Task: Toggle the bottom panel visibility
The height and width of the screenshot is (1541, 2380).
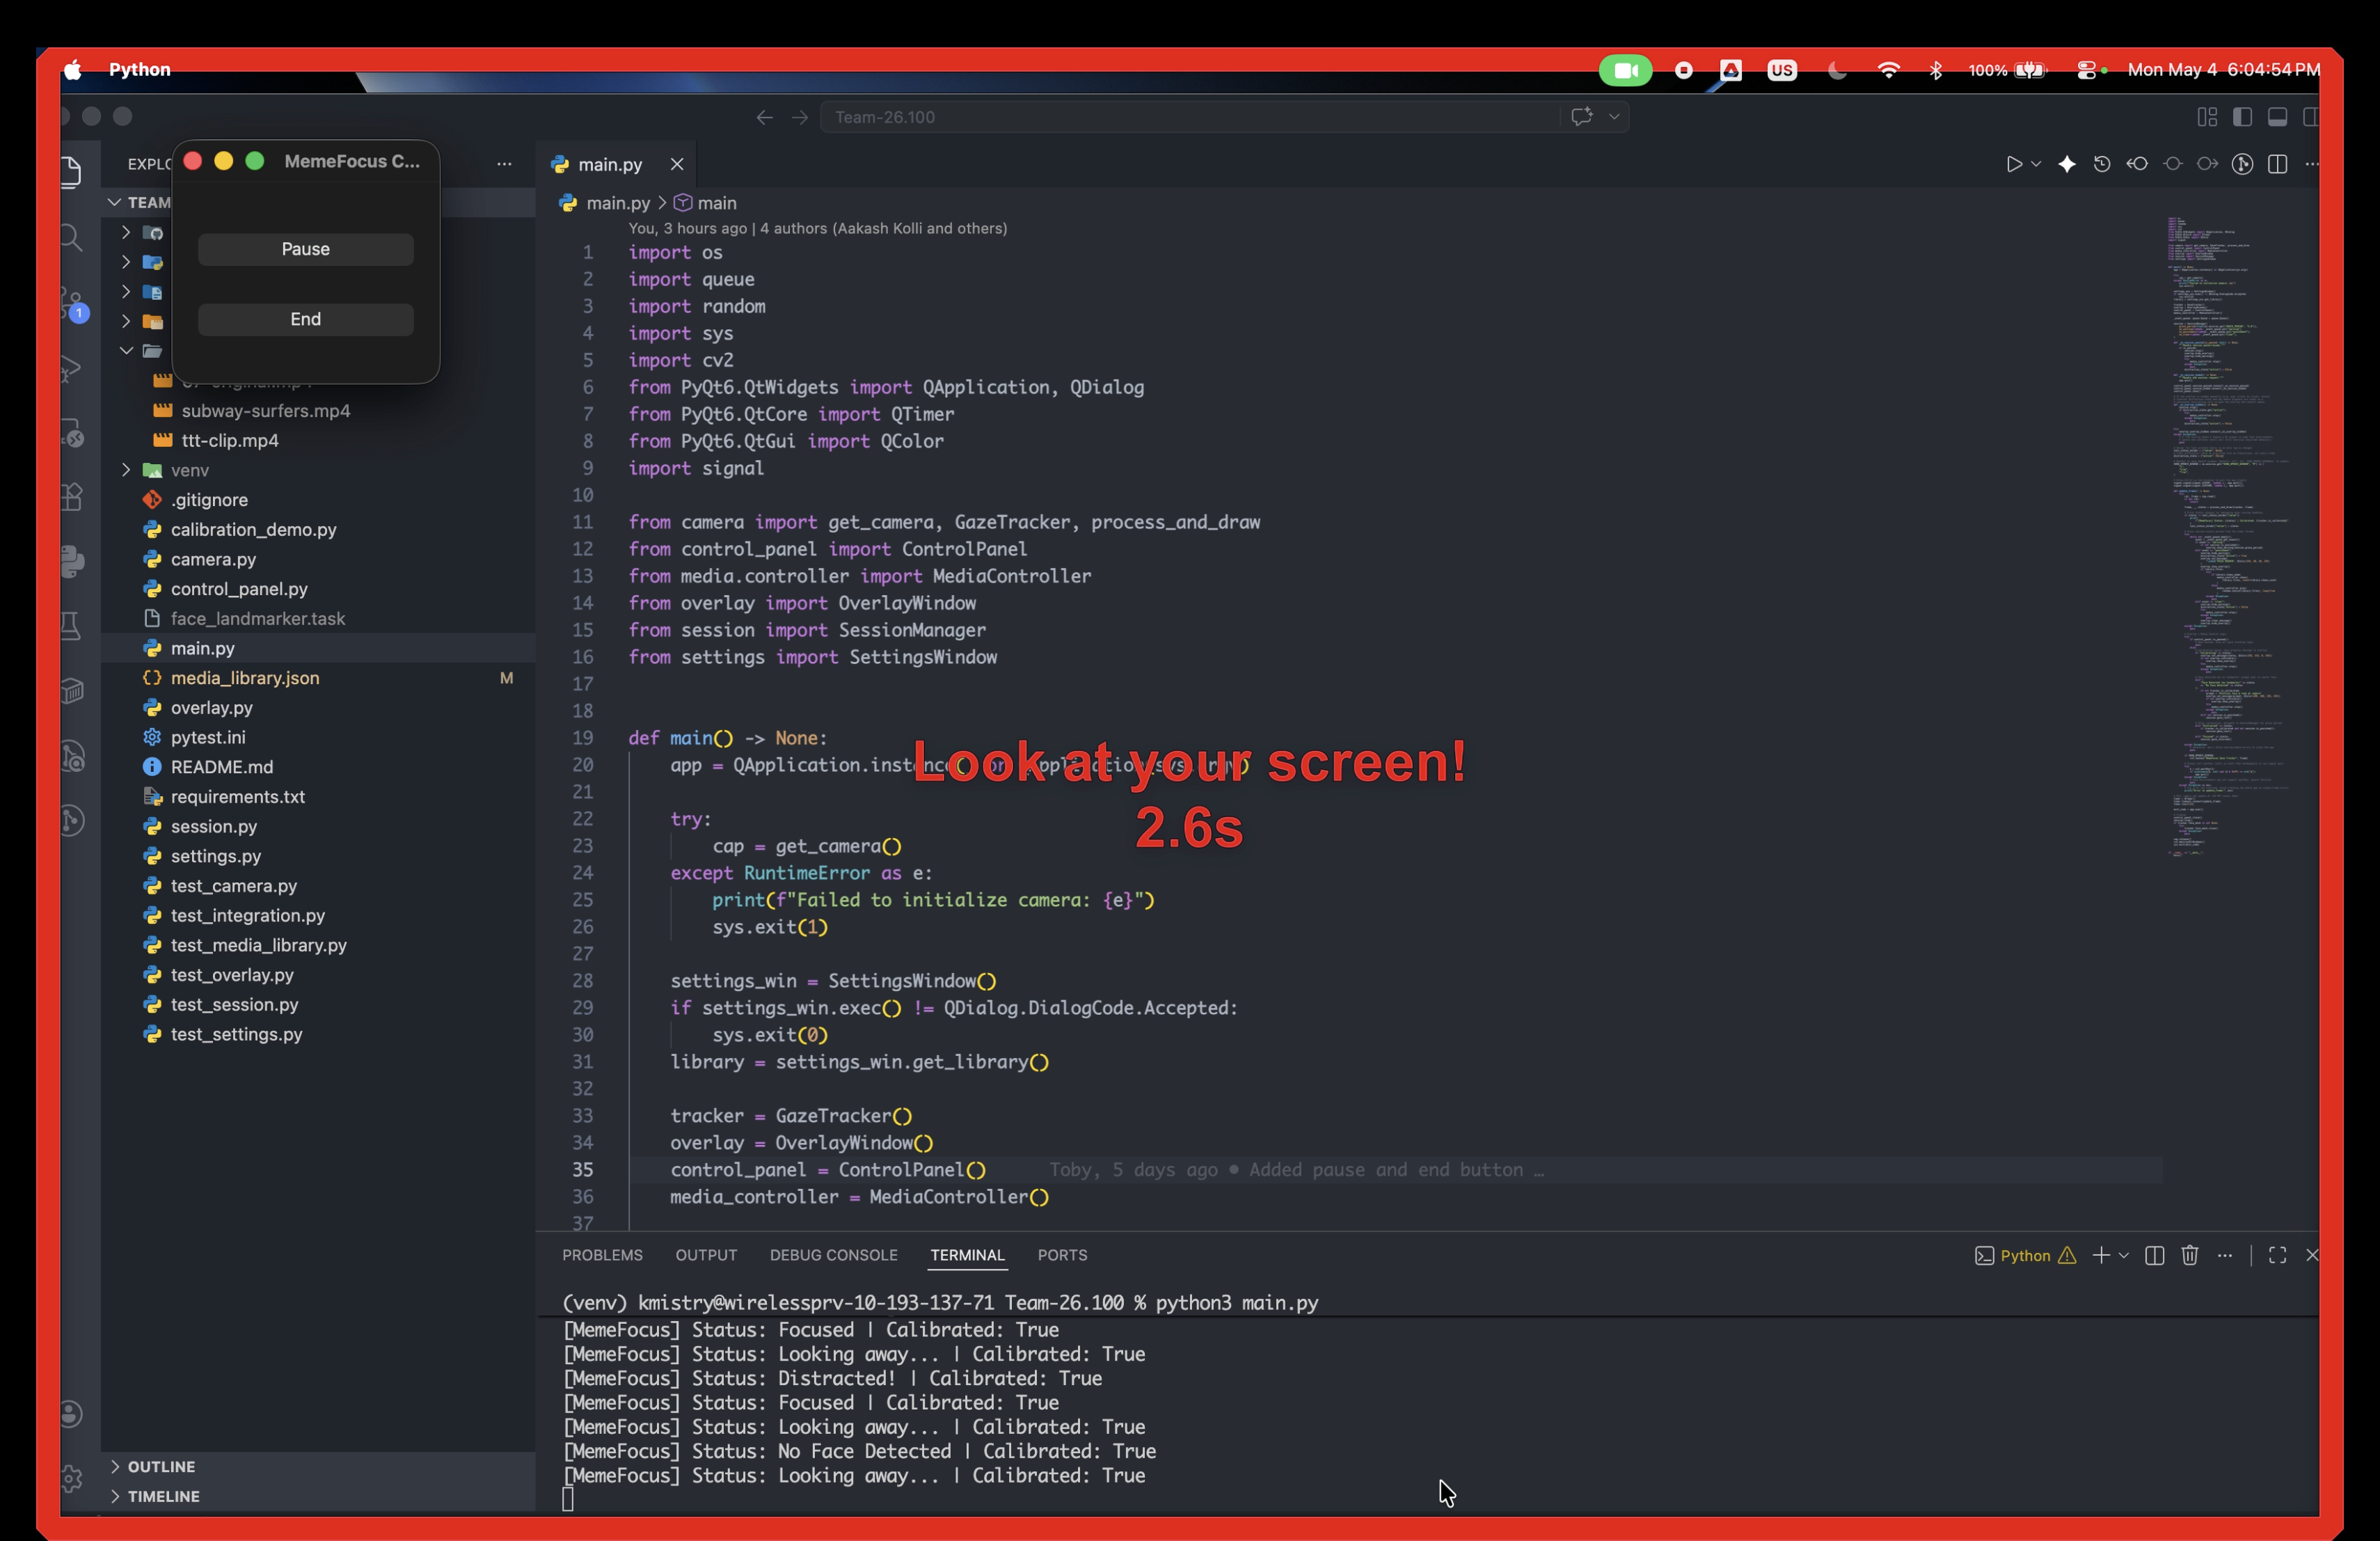Action: 2277,117
